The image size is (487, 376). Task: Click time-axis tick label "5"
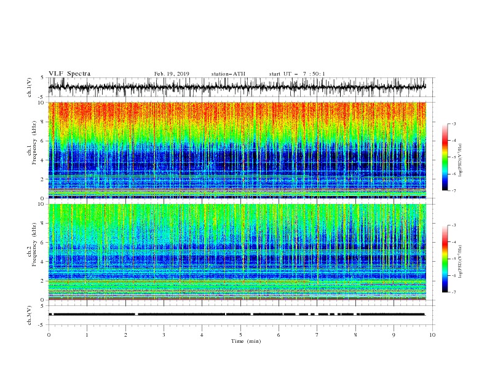pos(240,335)
